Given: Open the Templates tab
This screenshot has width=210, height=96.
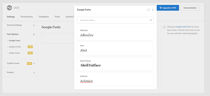Looking at the screenshot, I should point(44,17).
